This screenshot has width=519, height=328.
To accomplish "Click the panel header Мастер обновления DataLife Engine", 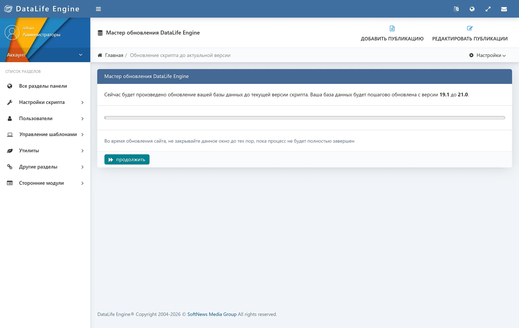I will point(305,76).
